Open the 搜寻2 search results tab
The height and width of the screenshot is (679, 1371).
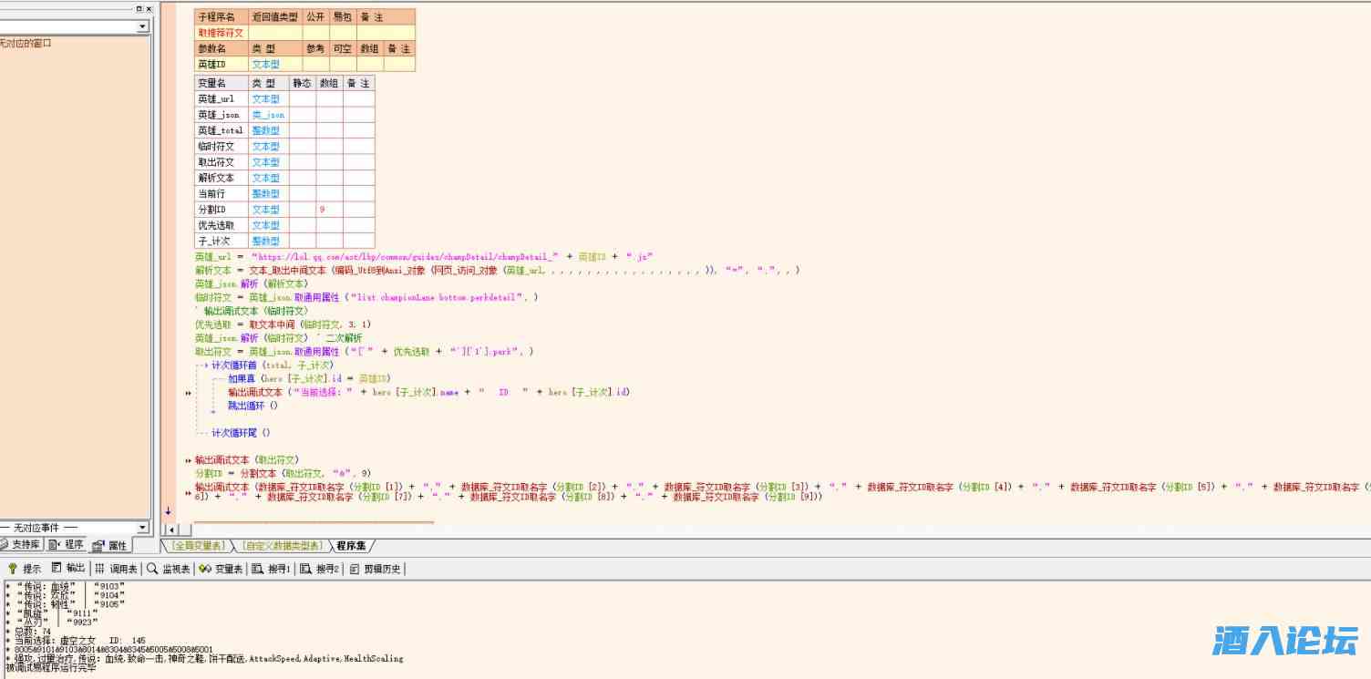pos(319,569)
